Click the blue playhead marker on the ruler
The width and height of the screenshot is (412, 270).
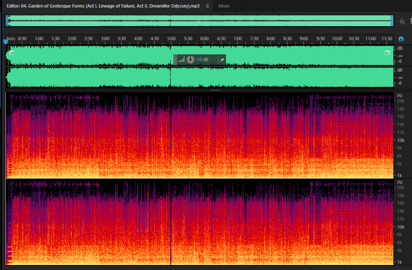(5, 41)
